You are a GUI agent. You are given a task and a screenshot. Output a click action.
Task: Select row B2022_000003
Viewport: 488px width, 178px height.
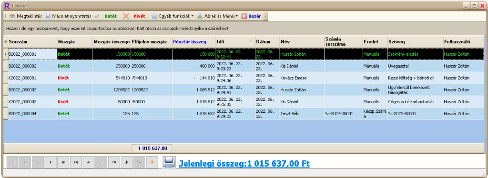[x=244, y=90]
